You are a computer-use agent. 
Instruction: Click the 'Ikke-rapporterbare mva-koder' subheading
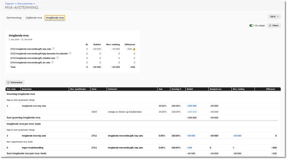20,142
